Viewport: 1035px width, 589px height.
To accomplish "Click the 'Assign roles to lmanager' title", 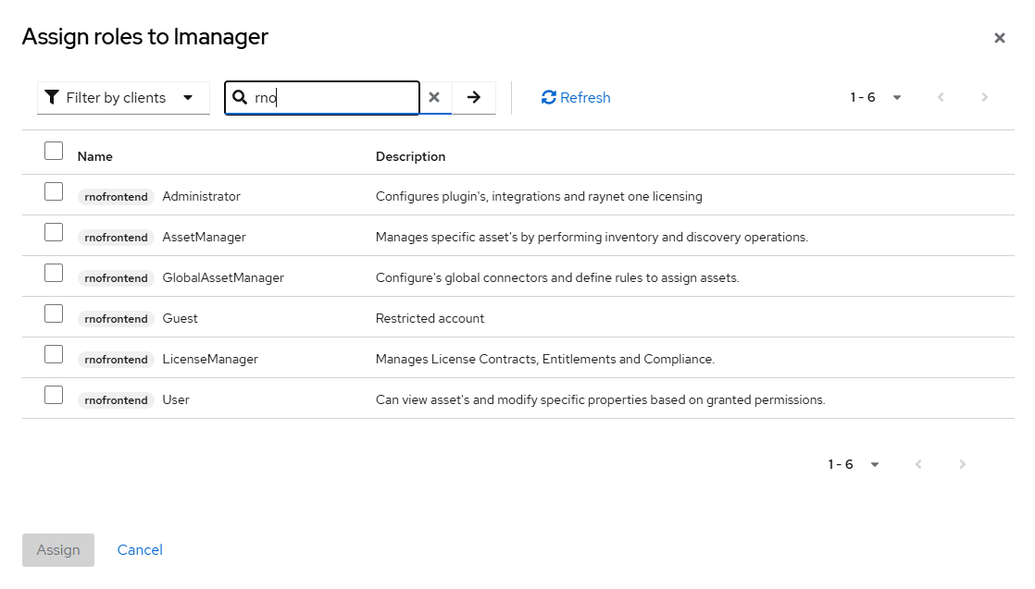I will (145, 37).
